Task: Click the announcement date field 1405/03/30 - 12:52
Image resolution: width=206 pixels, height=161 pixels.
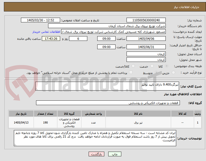Action: pos(41,20)
